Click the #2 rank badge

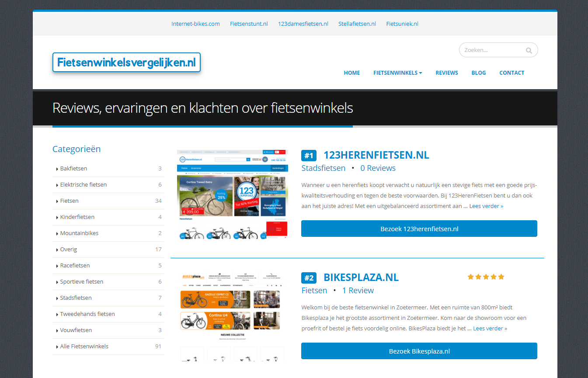click(x=309, y=278)
